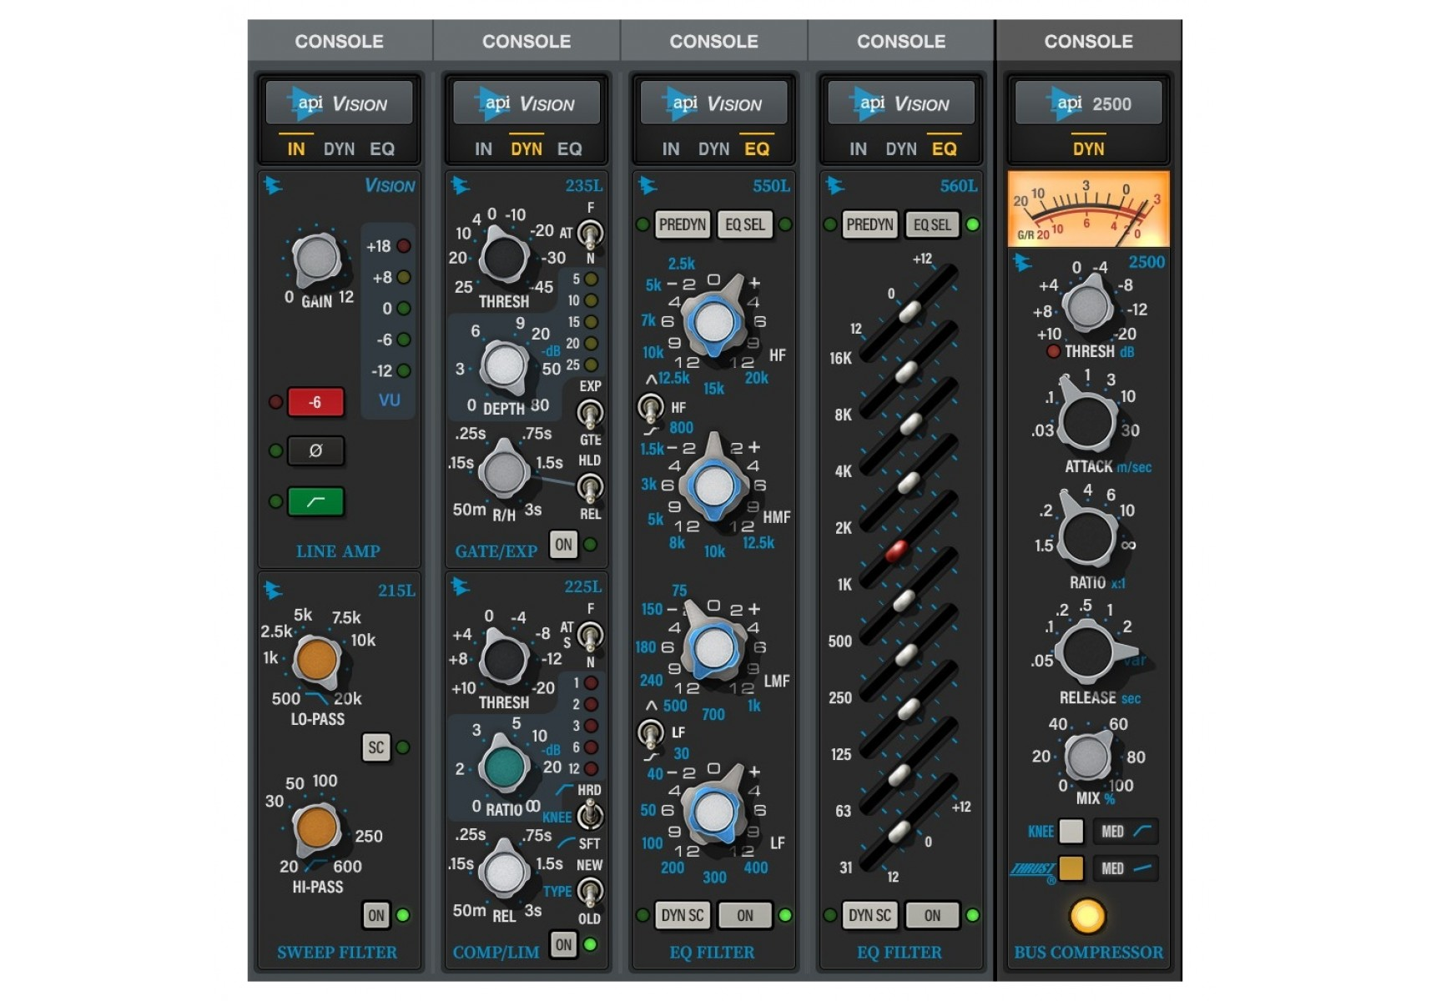Click the PREDYN button on the 560L

869,224
